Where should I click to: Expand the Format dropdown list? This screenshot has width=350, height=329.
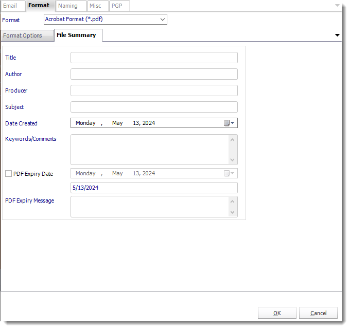163,20
